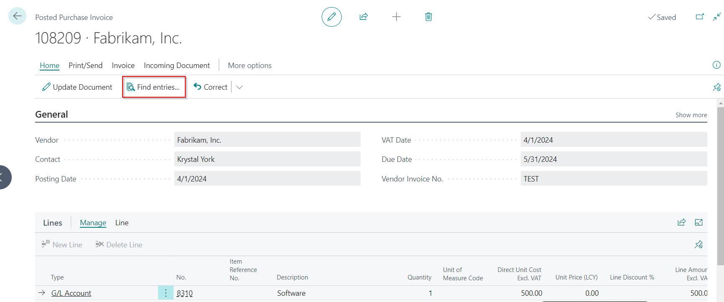The height and width of the screenshot is (302, 724).
Task: Show the information FactBox icon
Action: click(716, 65)
